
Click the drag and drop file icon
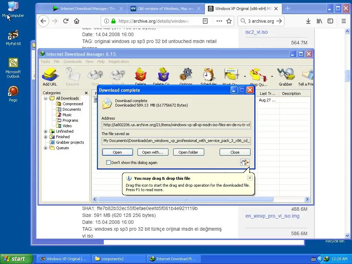point(245,162)
